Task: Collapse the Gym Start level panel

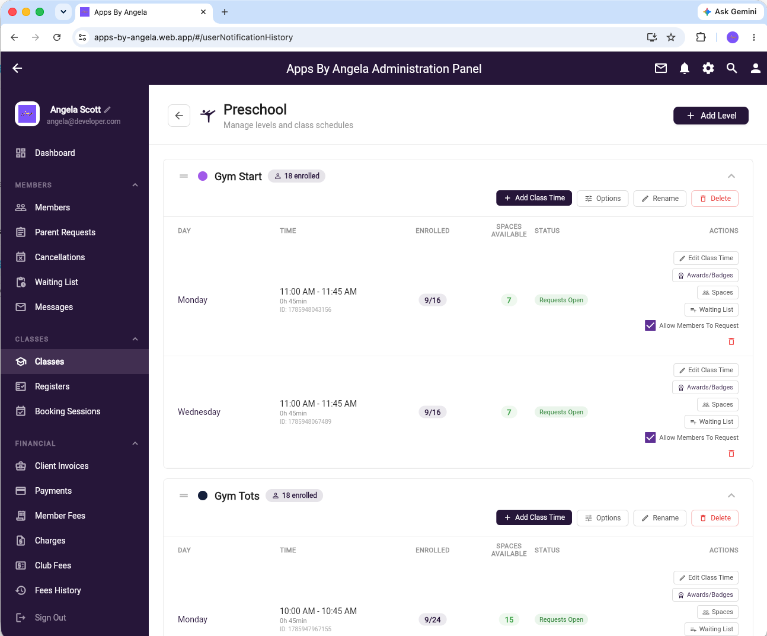Action: pos(731,176)
